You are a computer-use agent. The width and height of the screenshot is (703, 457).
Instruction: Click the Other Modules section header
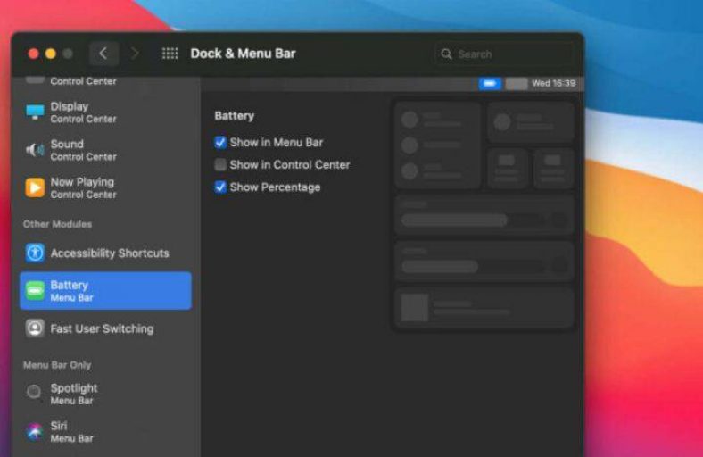(x=57, y=224)
